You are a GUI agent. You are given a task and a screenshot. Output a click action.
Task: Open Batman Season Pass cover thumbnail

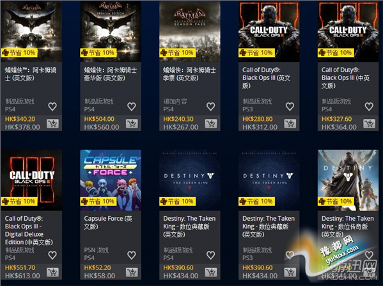tap(190, 31)
